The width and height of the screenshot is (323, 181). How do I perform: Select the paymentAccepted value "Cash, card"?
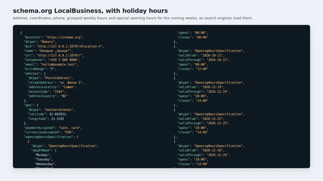coord(69,128)
